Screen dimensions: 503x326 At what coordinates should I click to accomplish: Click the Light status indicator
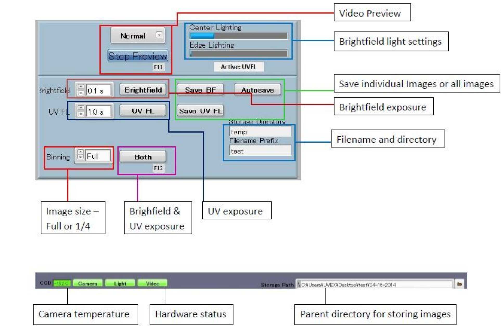120,283
